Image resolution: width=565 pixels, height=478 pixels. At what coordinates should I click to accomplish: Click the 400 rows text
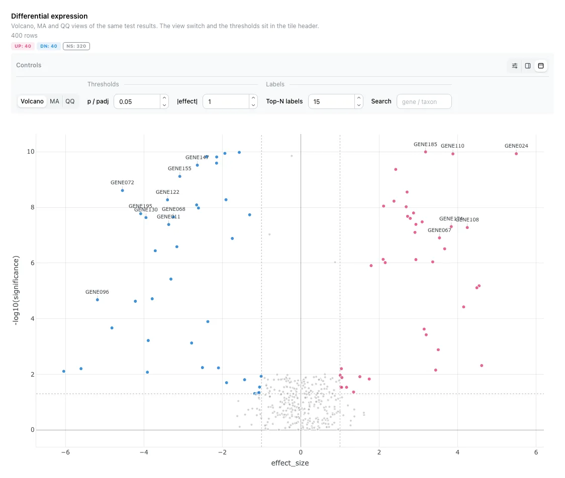pos(24,36)
